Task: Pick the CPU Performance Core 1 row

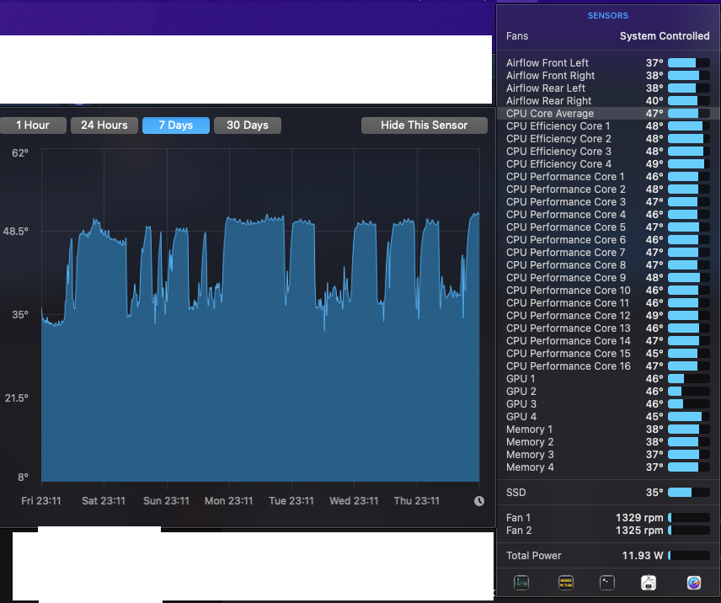Action: (x=608, y=177)
